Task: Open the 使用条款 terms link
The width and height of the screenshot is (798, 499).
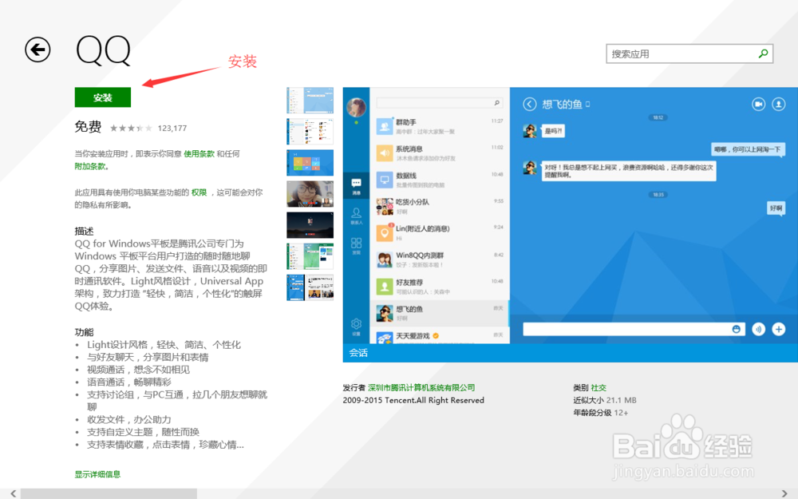Action: pyautogui.click(x=199, y=154)
